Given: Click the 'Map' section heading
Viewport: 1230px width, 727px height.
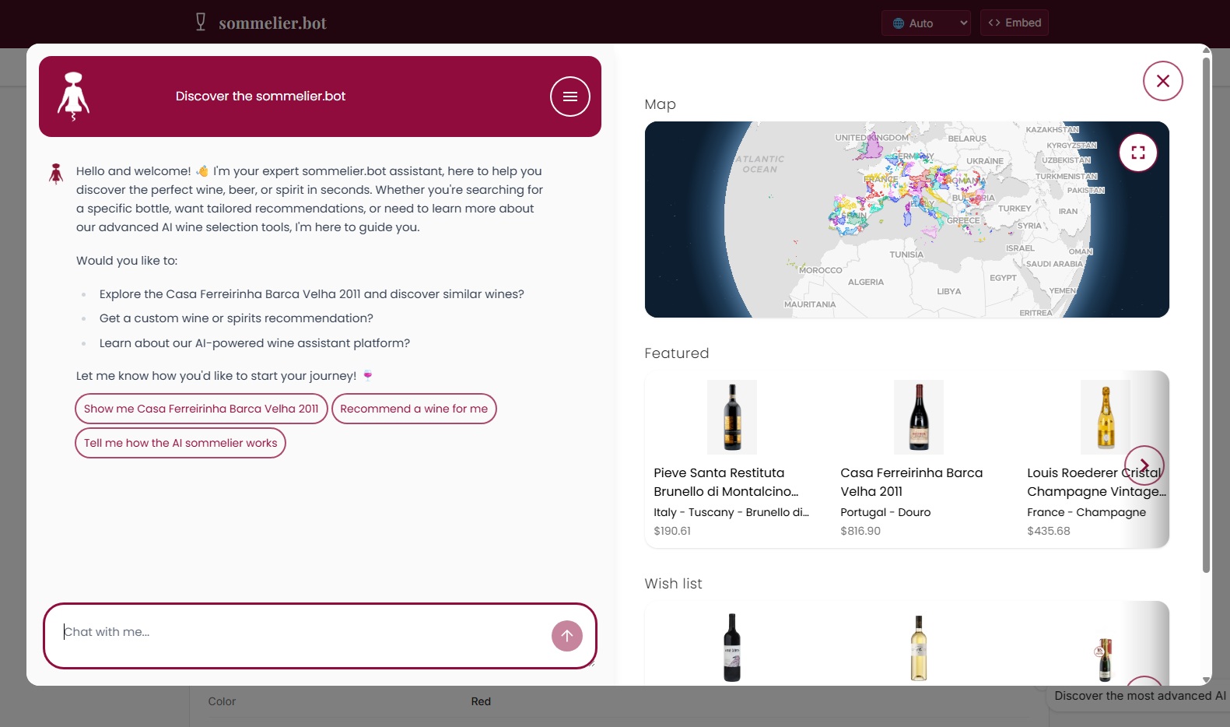Looking at the screenshot, I should 660,104.
